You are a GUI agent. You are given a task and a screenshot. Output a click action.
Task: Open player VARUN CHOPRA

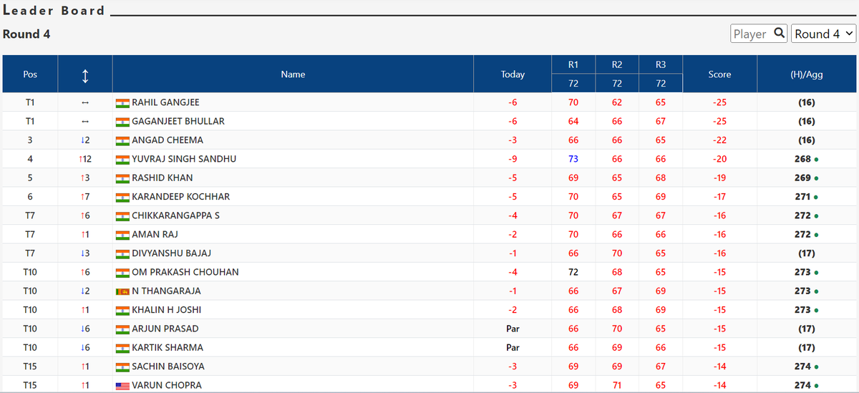(167, 385)
